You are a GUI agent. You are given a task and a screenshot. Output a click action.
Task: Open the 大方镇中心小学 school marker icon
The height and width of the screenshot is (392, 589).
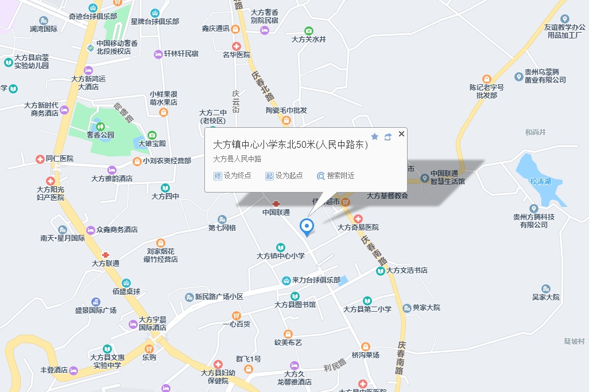281,248
